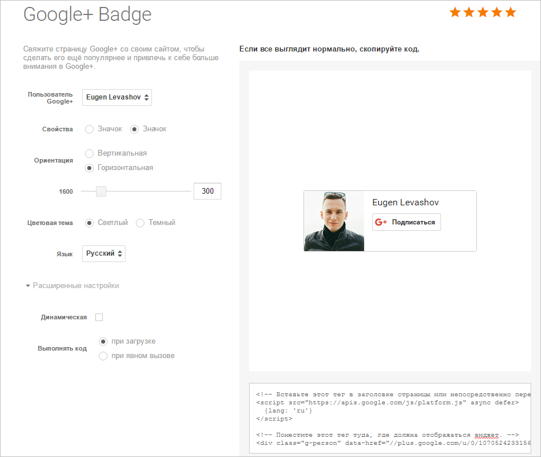Click the width input field showing 300

tap(207, 191)
